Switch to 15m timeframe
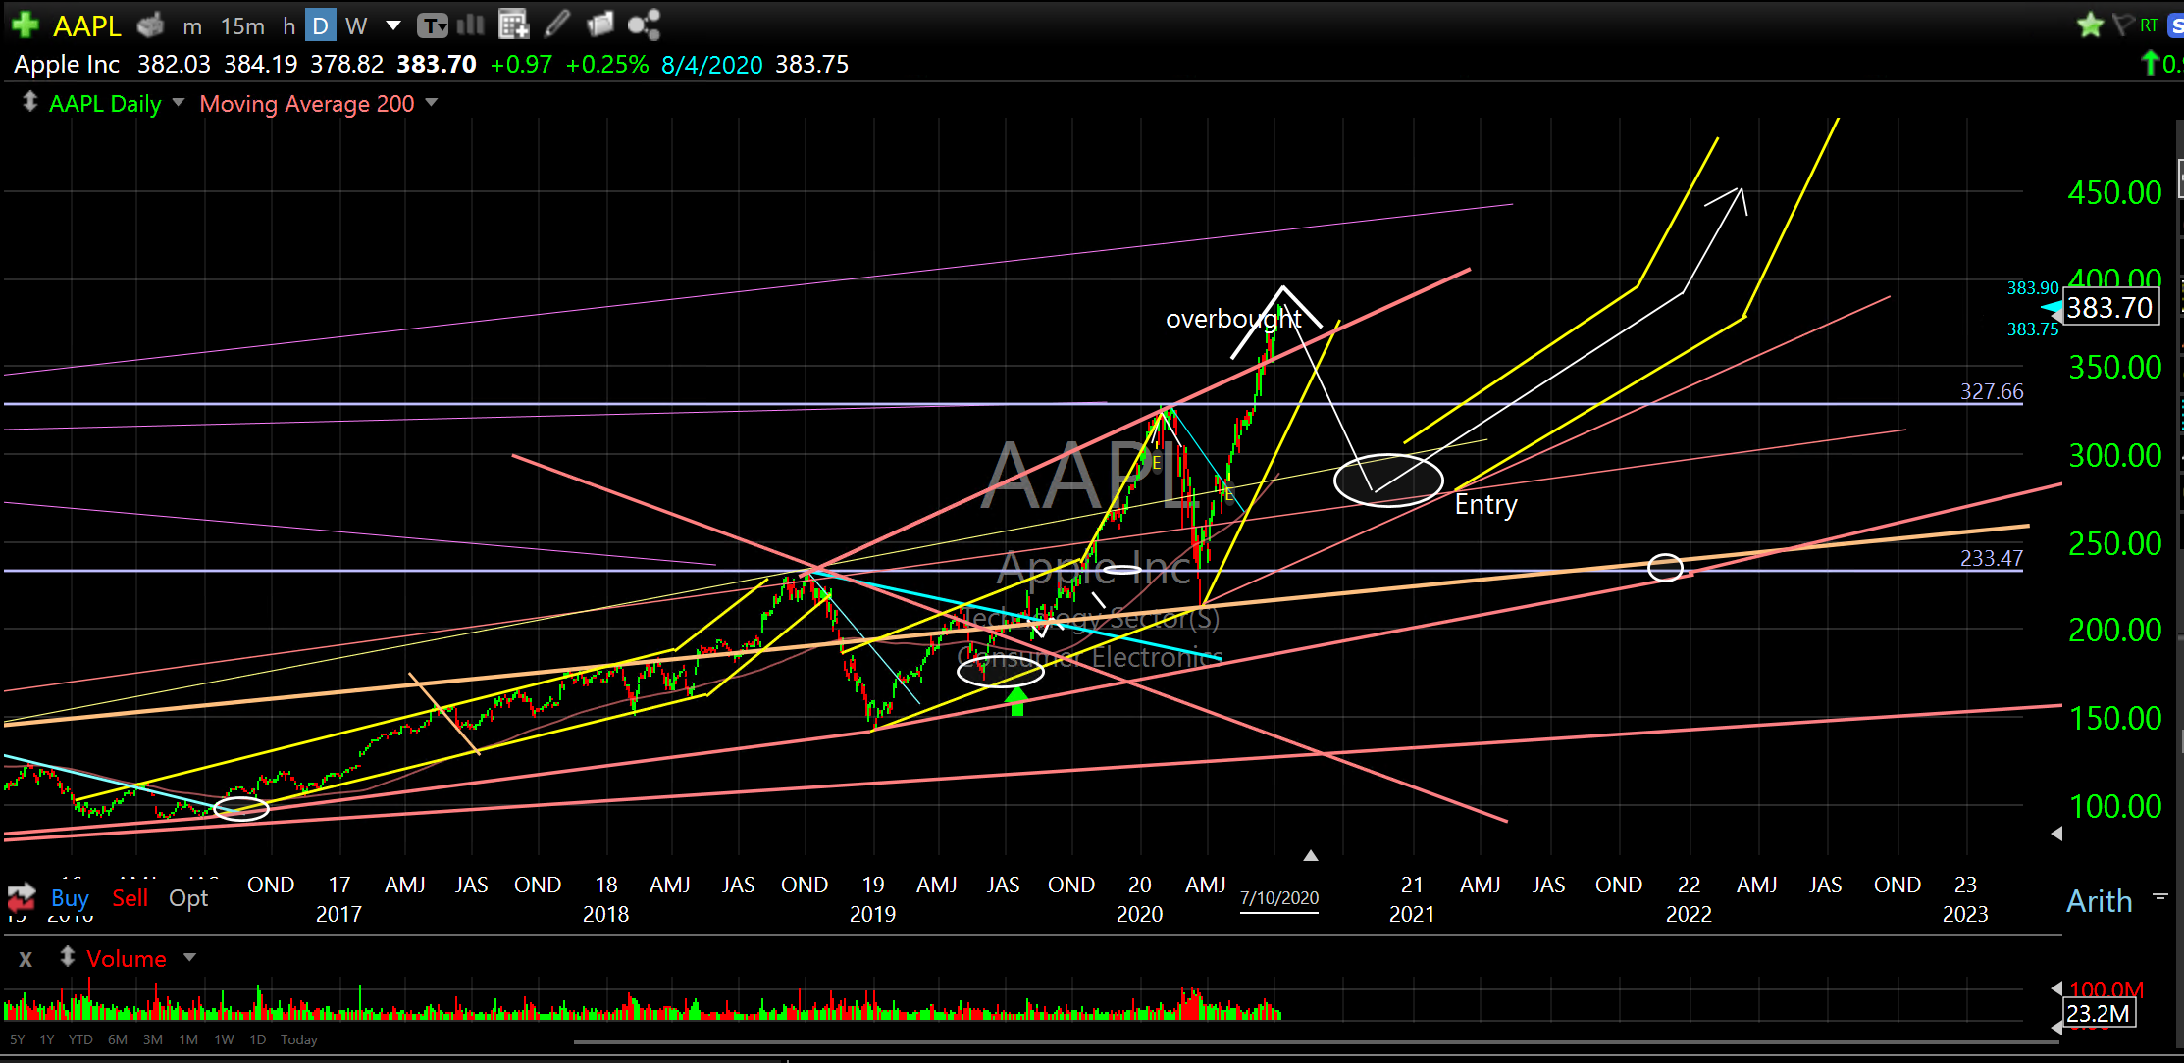Screen dimensions: 2184x1063 pos(242,25)
